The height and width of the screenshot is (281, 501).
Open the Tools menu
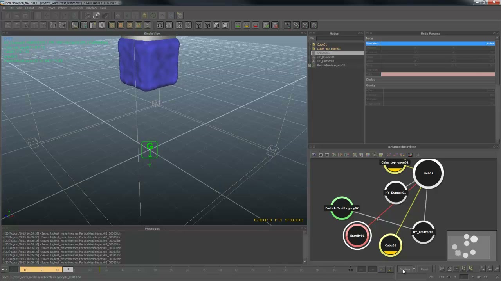[x=40, y=8]
